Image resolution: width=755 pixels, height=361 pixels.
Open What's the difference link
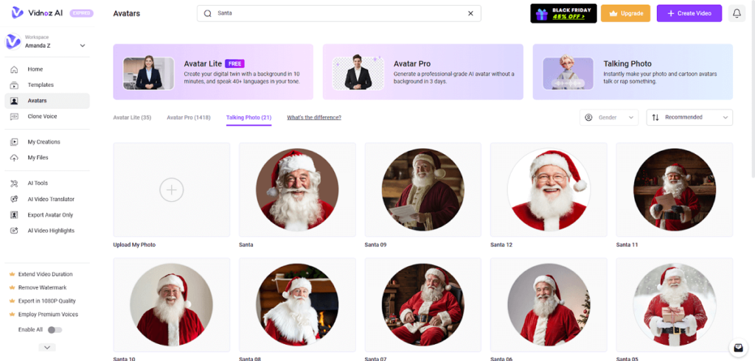point(314,117)
